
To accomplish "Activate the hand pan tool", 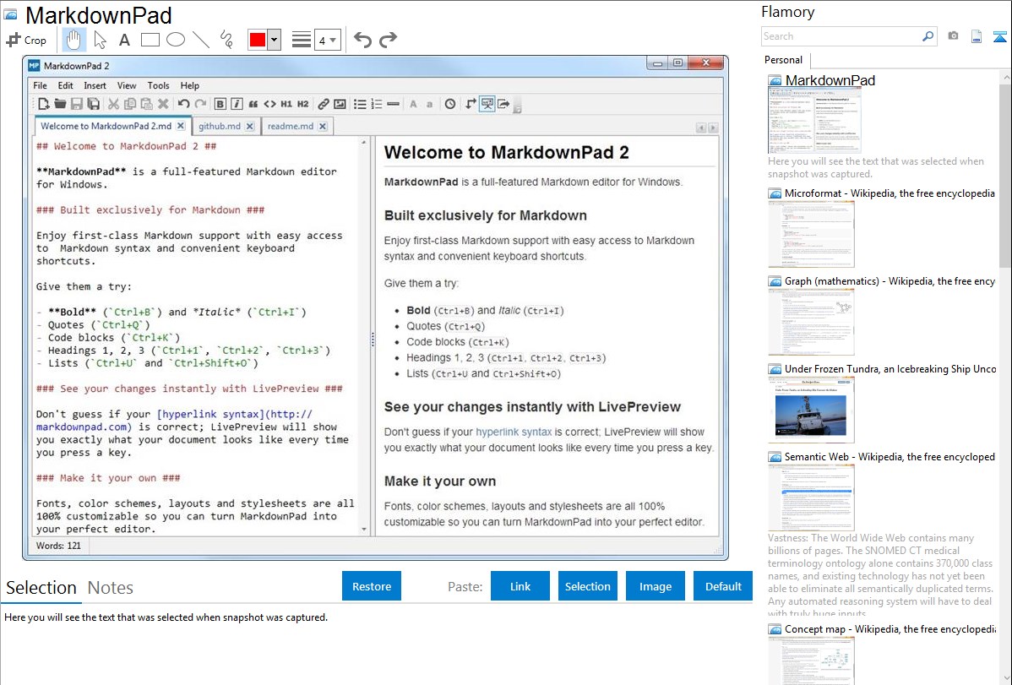I will pos(73,40).
